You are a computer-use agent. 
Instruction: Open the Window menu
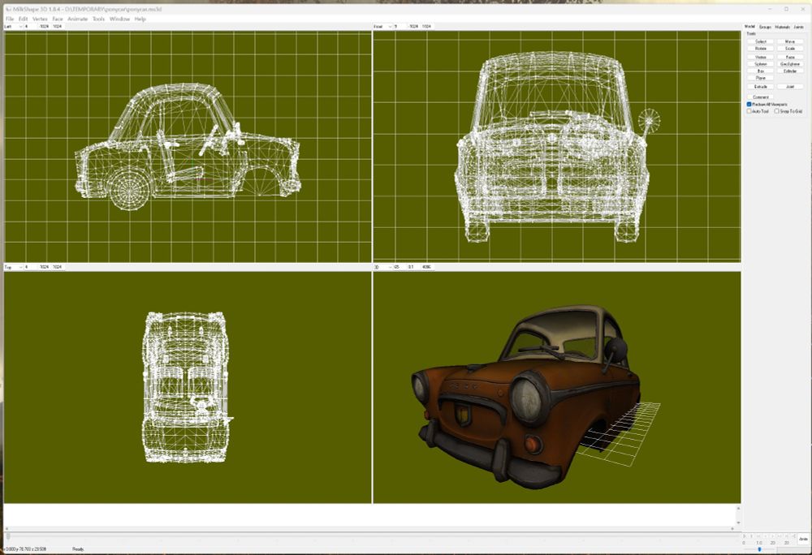(x=119, y=19)
